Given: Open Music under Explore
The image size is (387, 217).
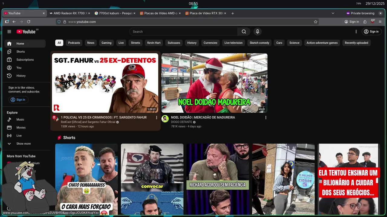Looking at the screenshot, I should coord(25,120).
